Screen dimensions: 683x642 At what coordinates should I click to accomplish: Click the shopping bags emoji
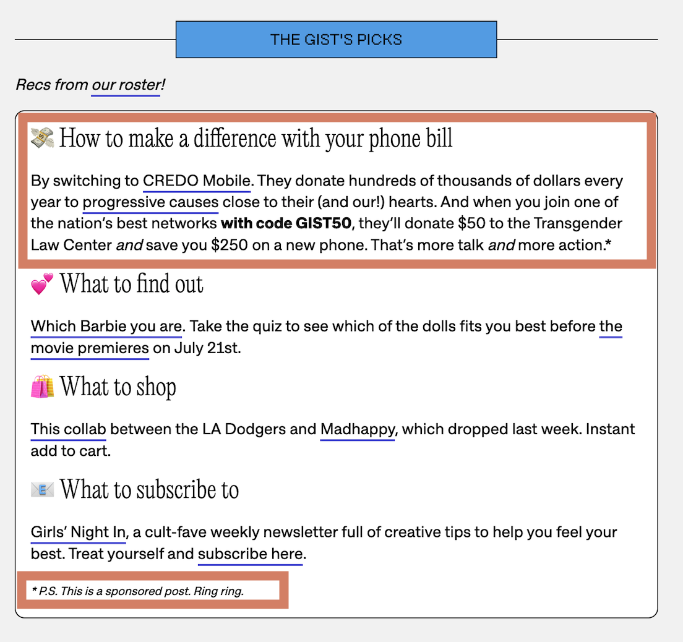pyautogui.click(x=42, y=387)
